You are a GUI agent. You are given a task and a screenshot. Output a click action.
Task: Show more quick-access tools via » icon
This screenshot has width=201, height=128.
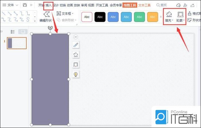click(31, 5)
